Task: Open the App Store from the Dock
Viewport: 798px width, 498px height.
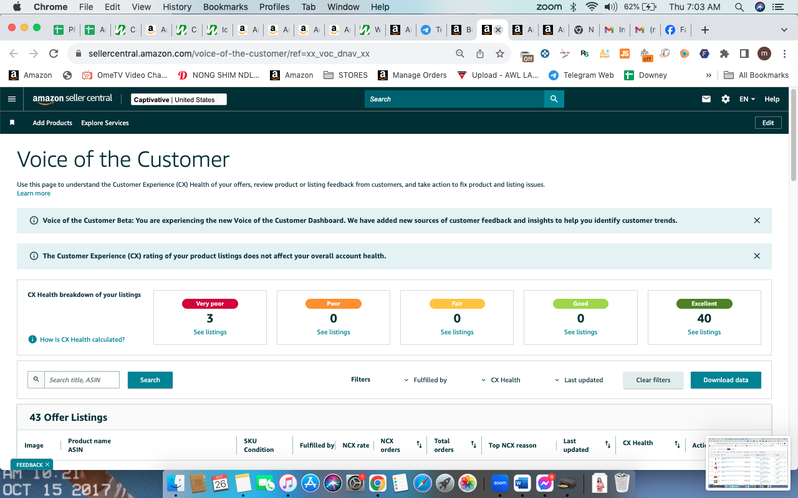Action: point(310,482)
